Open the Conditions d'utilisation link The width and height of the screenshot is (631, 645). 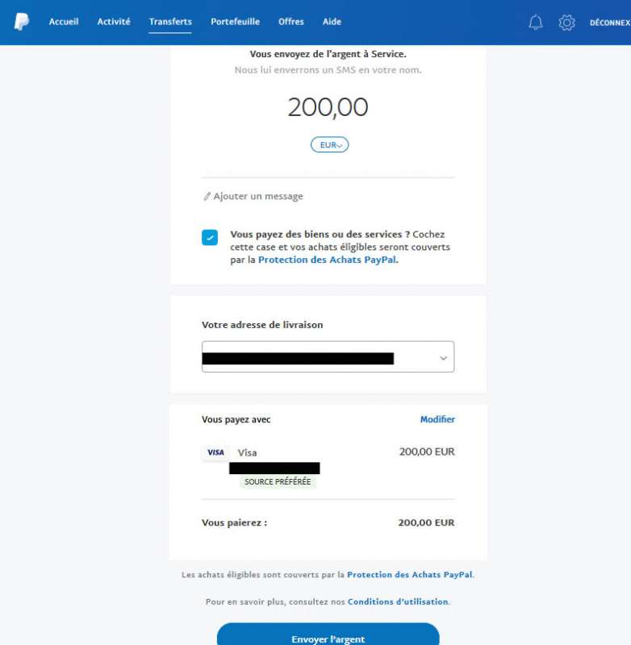[398, 601]
